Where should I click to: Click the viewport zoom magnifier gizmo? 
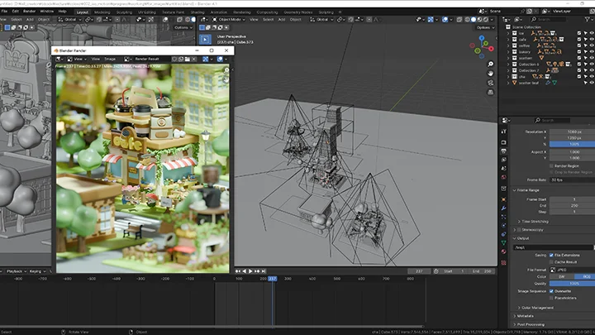490,65
